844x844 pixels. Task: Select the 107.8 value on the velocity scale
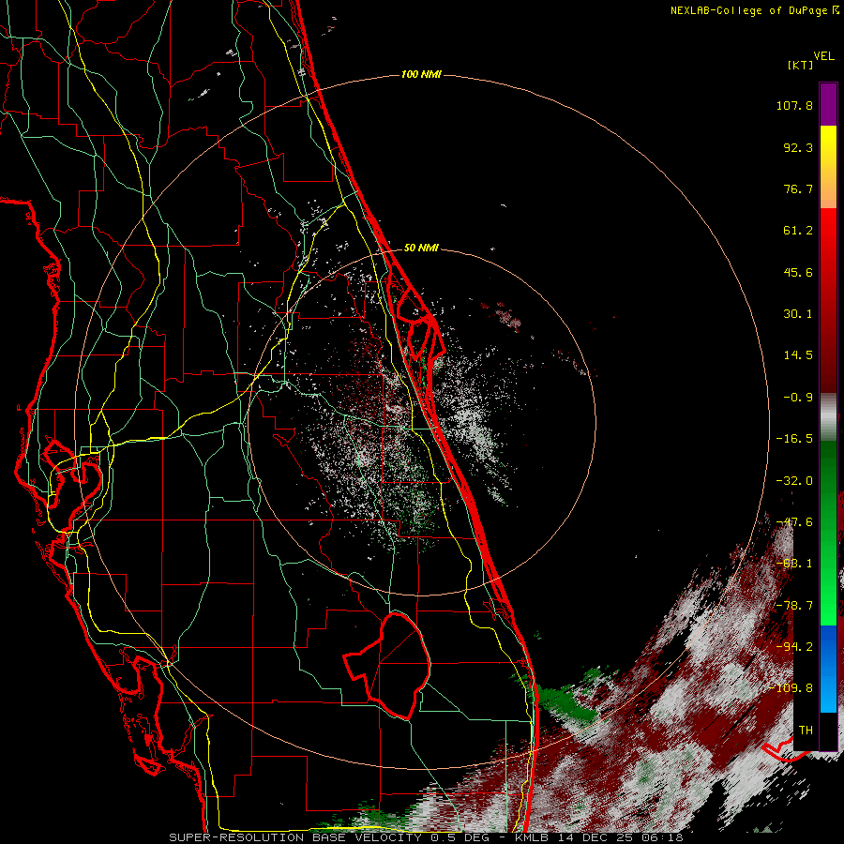point(794,105)
